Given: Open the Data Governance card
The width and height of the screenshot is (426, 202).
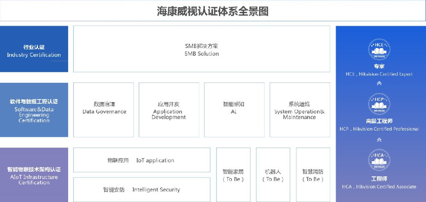Looking at the screenshot, I should click(x=104, y=110).
